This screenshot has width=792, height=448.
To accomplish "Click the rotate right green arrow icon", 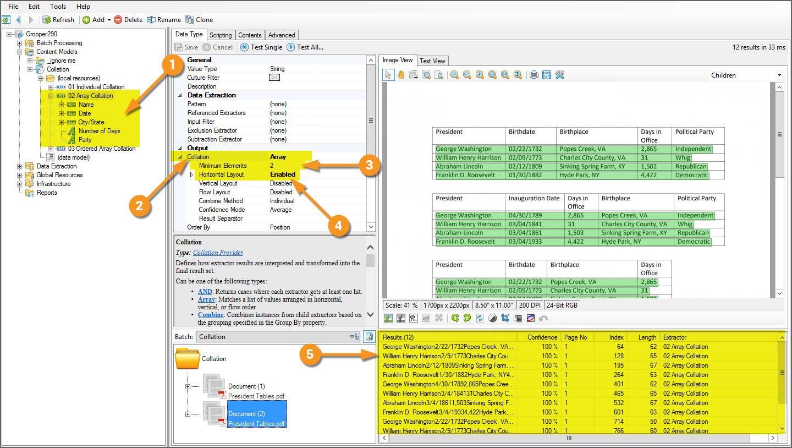I will tap(467, 318).
